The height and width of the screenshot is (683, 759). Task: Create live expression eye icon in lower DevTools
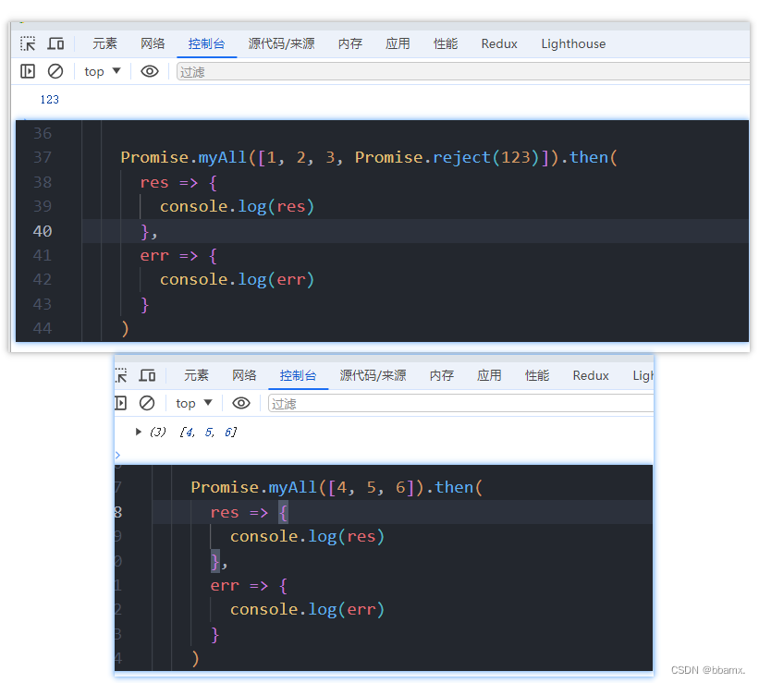241,403
